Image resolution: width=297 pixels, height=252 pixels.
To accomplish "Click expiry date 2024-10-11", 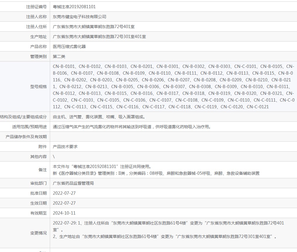I will (64, 213).
